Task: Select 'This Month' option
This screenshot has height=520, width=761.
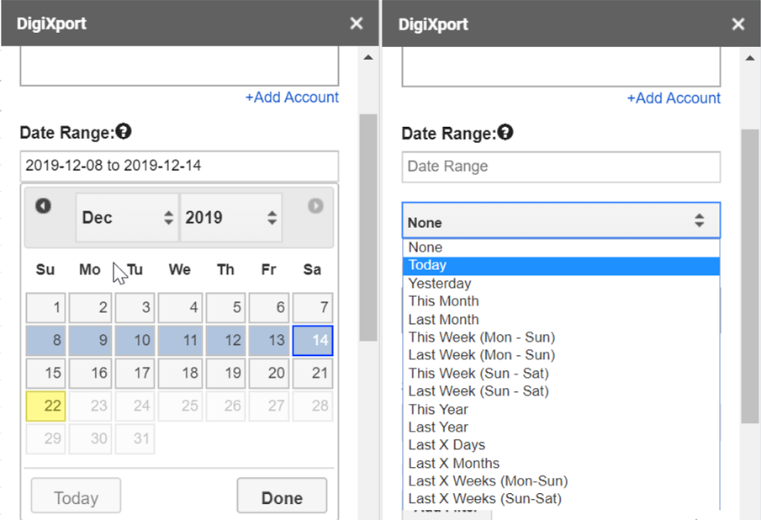Action: tap(561, 301)
